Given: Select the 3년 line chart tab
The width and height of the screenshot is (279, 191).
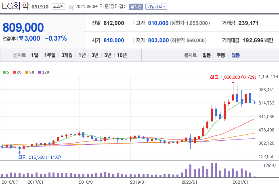Looking at the screenshot, I should point(95,55).
